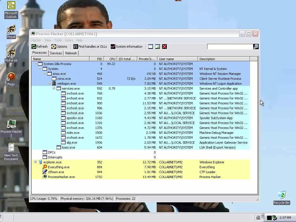
Task: Select the Pego desktop shortcut
Action: (x=11, y=79)
